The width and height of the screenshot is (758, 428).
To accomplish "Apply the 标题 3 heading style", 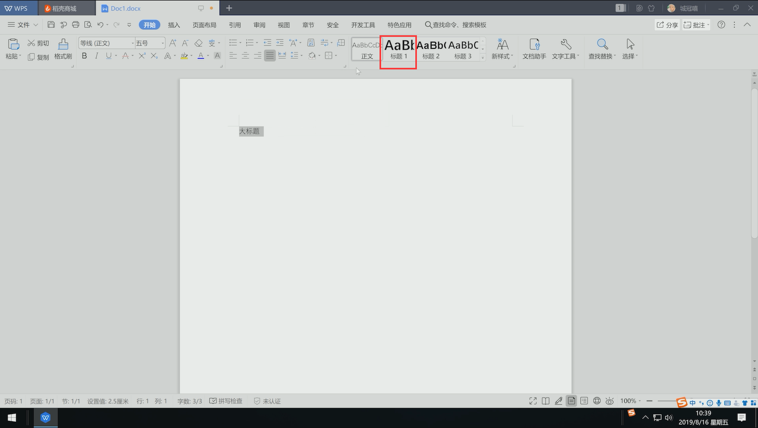I will [x=463, y=49].
